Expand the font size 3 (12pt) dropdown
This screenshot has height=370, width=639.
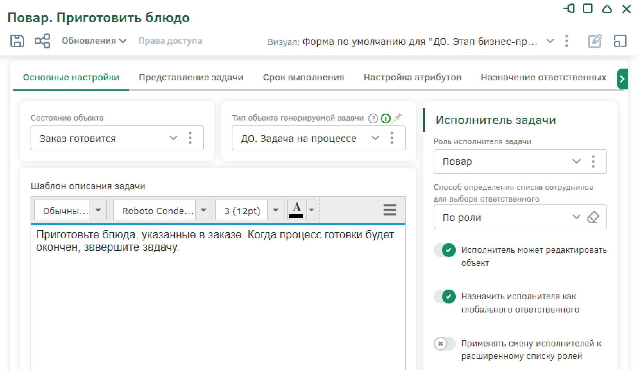pos(276,210)
